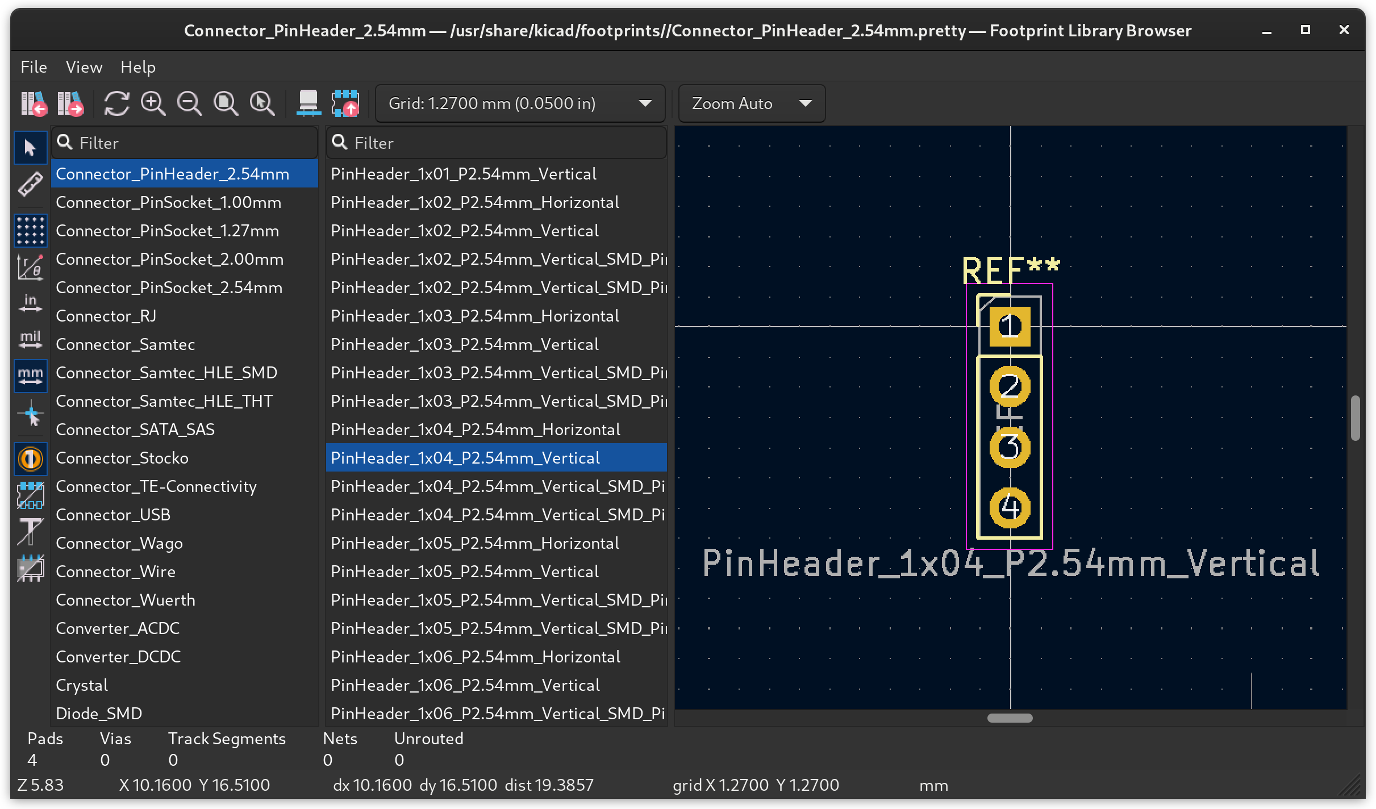The height and width of the screenshot is (809, 1376).
Task: Open the Grid size dropdown
Action: (645, 103)
